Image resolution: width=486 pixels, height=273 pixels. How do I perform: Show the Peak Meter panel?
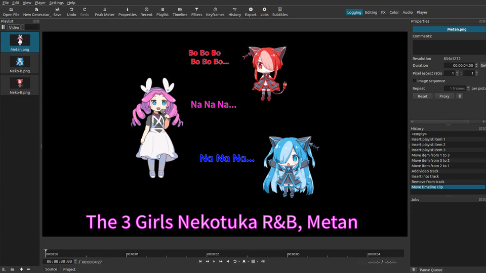[104, 12]
